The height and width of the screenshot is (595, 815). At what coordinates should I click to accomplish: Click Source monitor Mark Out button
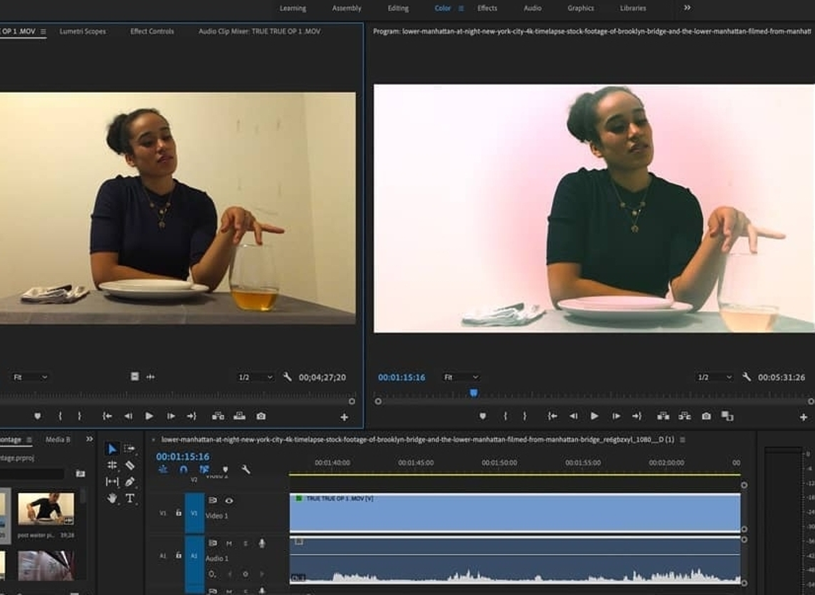tap(80, 416)
